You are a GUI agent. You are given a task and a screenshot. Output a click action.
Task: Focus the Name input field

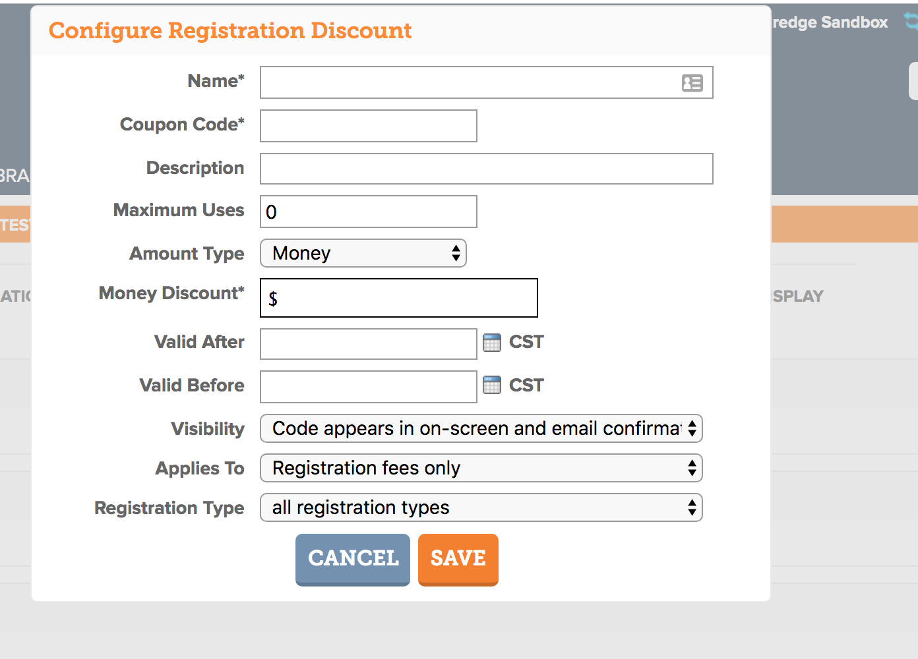[x=487, y=82]
